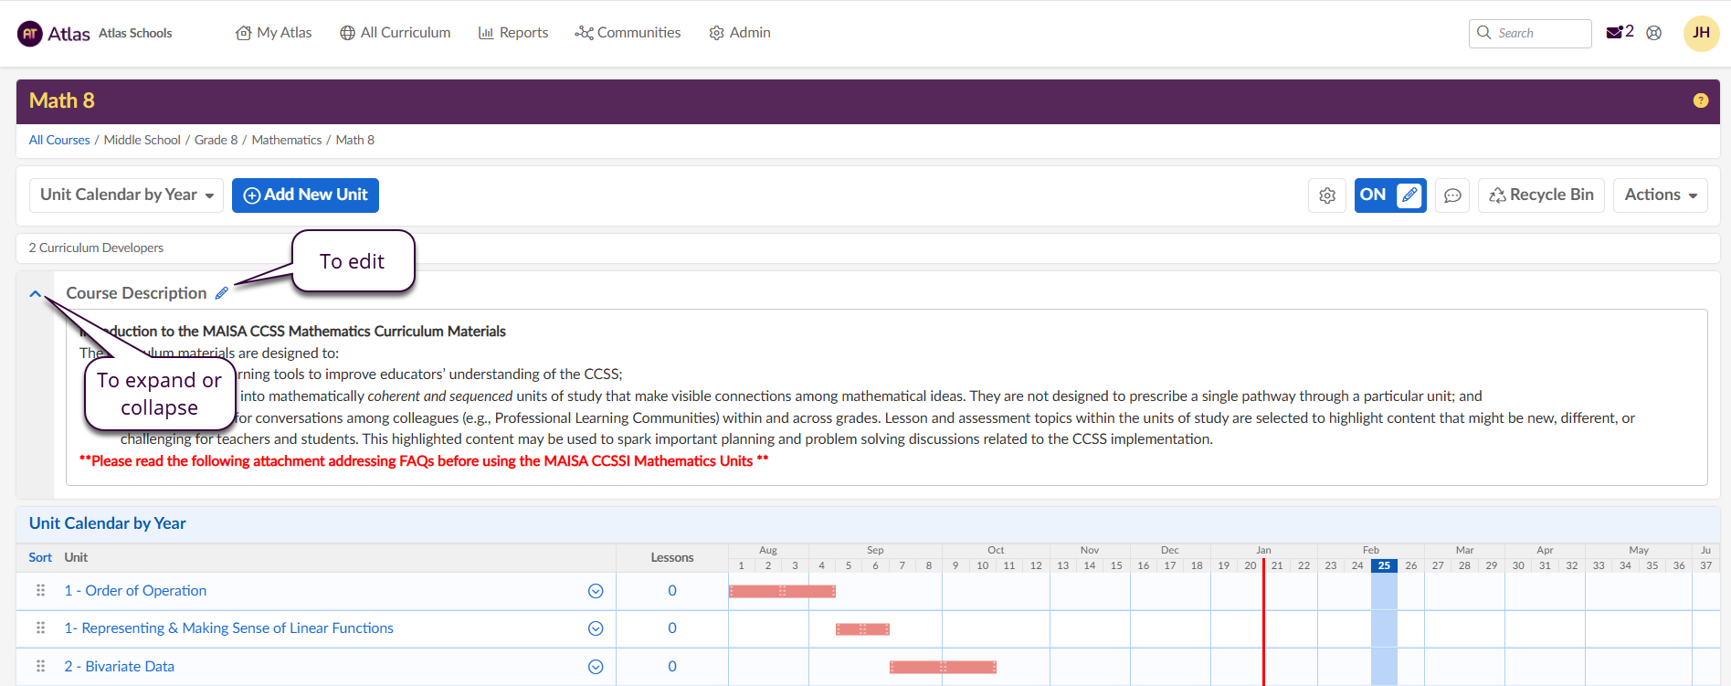Image resolution: width=1731 pixels, height=686 pixels.
Task: Click the Order of Operation timeline bar
Action: (782, 591)
